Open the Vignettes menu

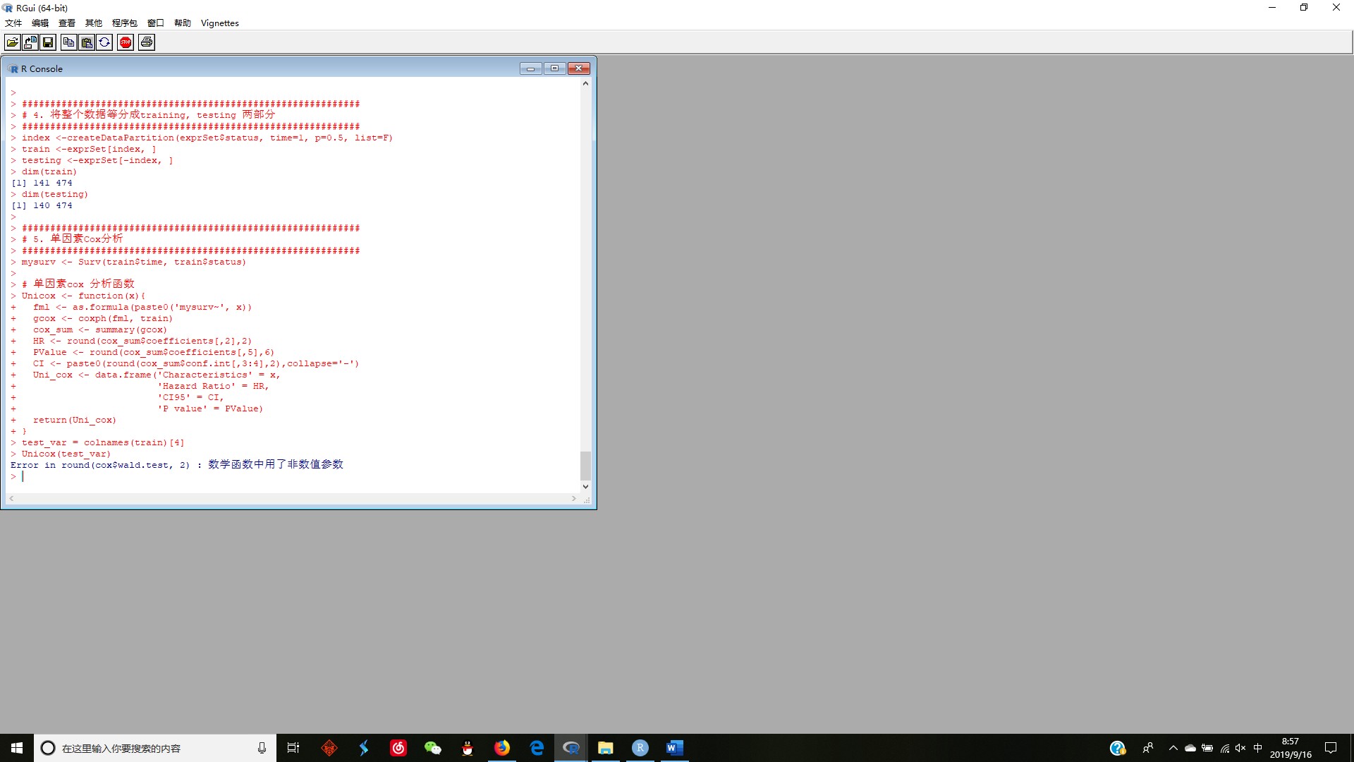point(220,23)
